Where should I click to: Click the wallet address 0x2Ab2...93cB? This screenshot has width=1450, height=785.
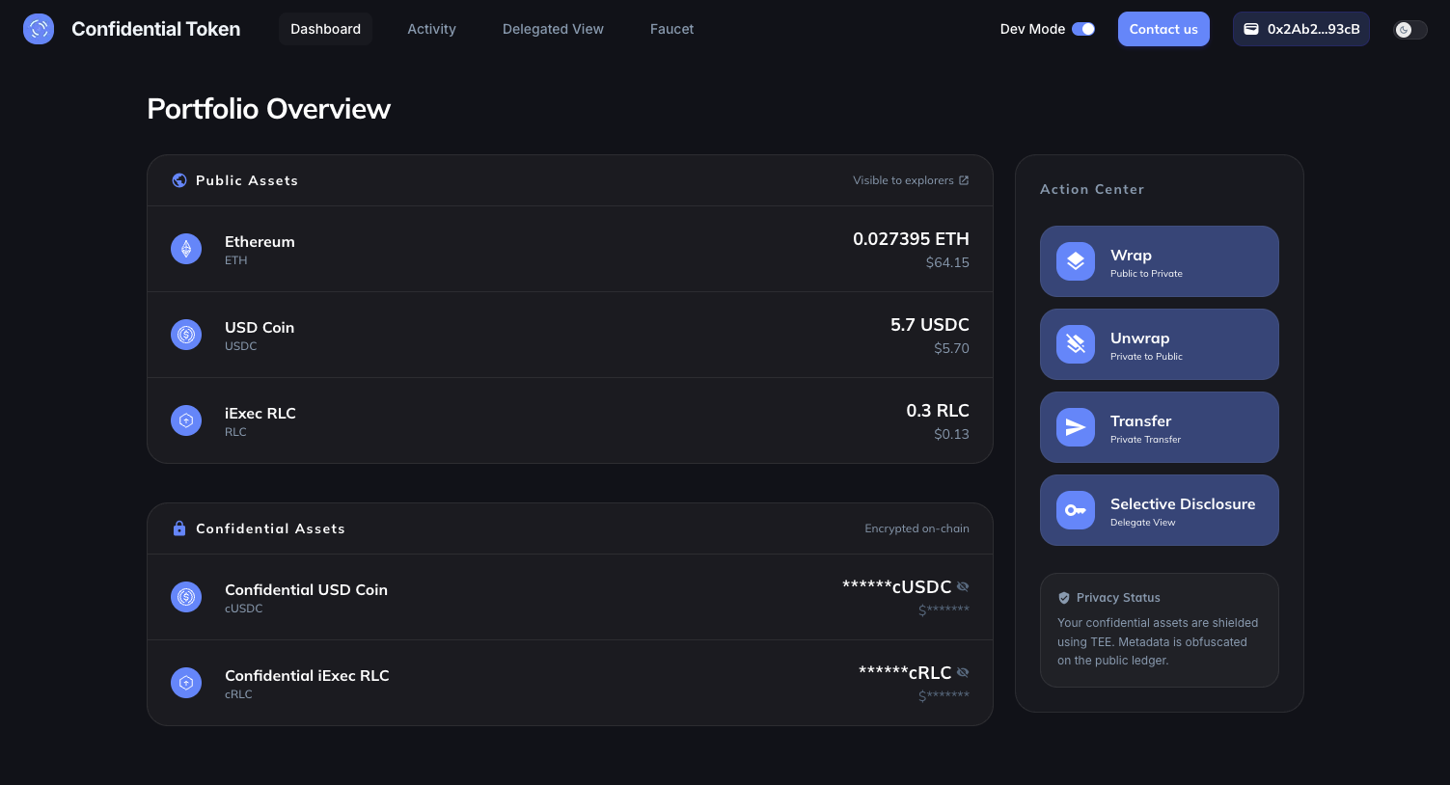click(1300, 29)
